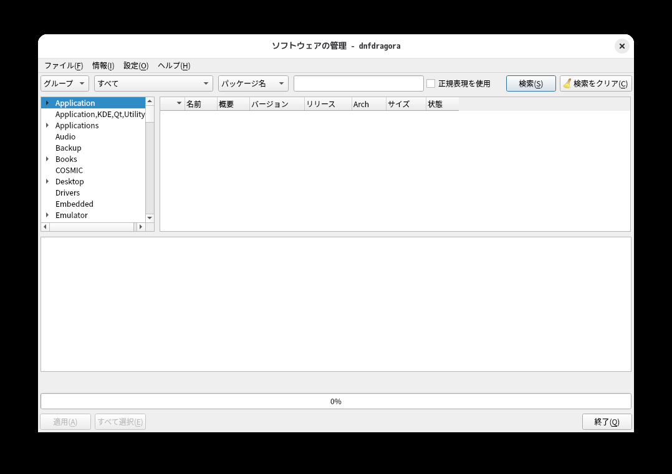The height and width of the screenshot is (474, 672).
Task: Select the Audio group
Action: click(x=65, y=136)
